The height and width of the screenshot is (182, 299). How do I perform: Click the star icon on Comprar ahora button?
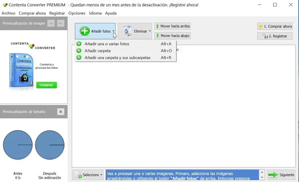(260, 26)
